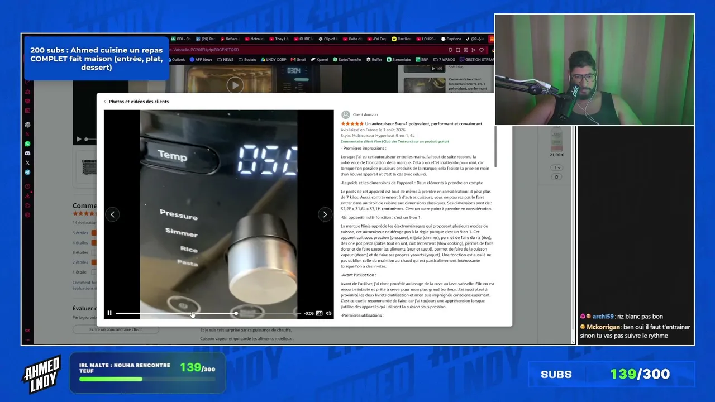Image resolution: width=715 pixels, height=402 pixels.
Task: Open browser Settings gear in the sidebar
Action: [27, 215]
